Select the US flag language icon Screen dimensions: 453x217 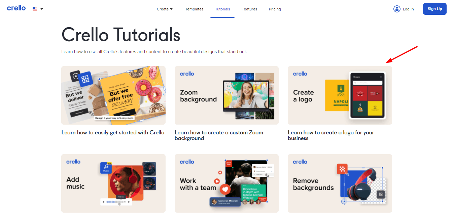(35, 9)
